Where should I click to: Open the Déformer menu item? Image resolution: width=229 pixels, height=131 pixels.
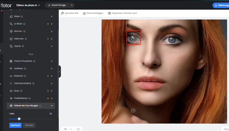31,39
